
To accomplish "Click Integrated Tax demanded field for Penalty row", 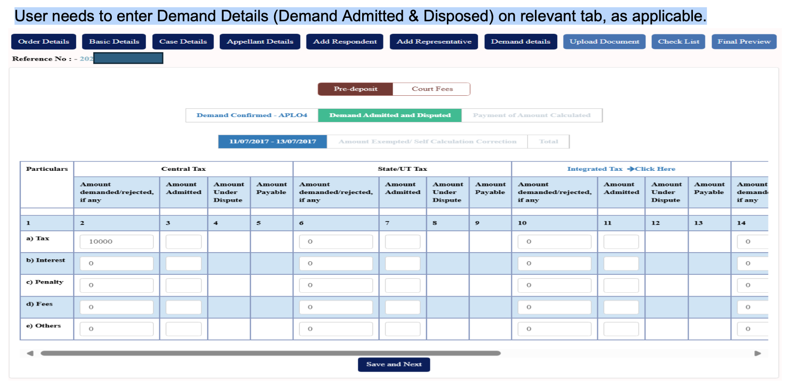I will [x=554, y=285].
